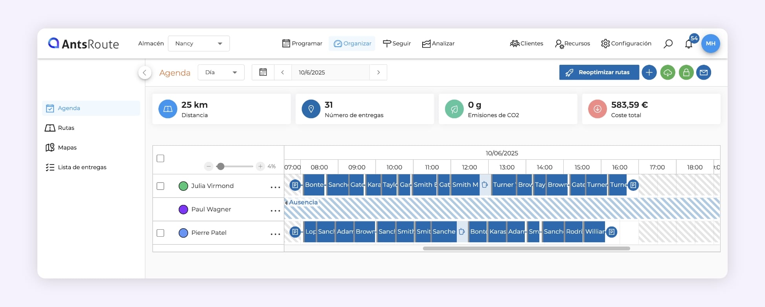The width and height of the screenshot is (765, 307).
Task: Tick the checkbox for Julia Virmond
Action: click(x=160, y=186)
